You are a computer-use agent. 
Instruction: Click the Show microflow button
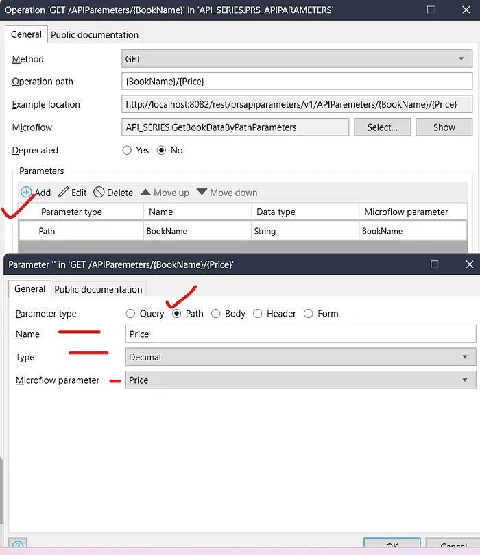444,127
